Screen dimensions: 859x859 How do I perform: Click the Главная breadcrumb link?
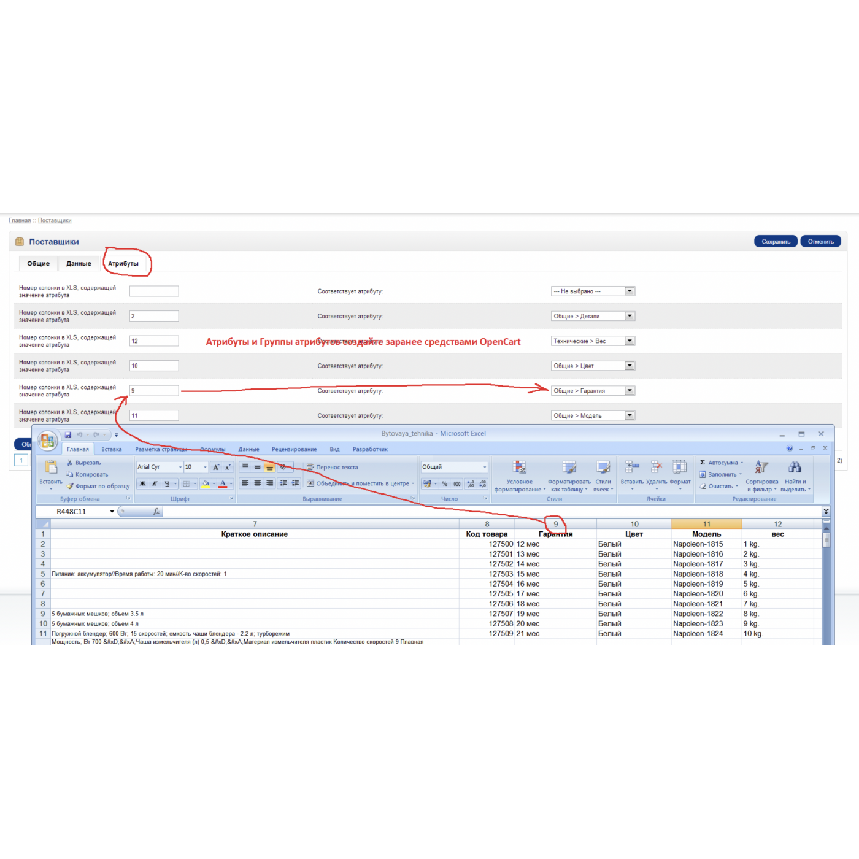(20, 220)
